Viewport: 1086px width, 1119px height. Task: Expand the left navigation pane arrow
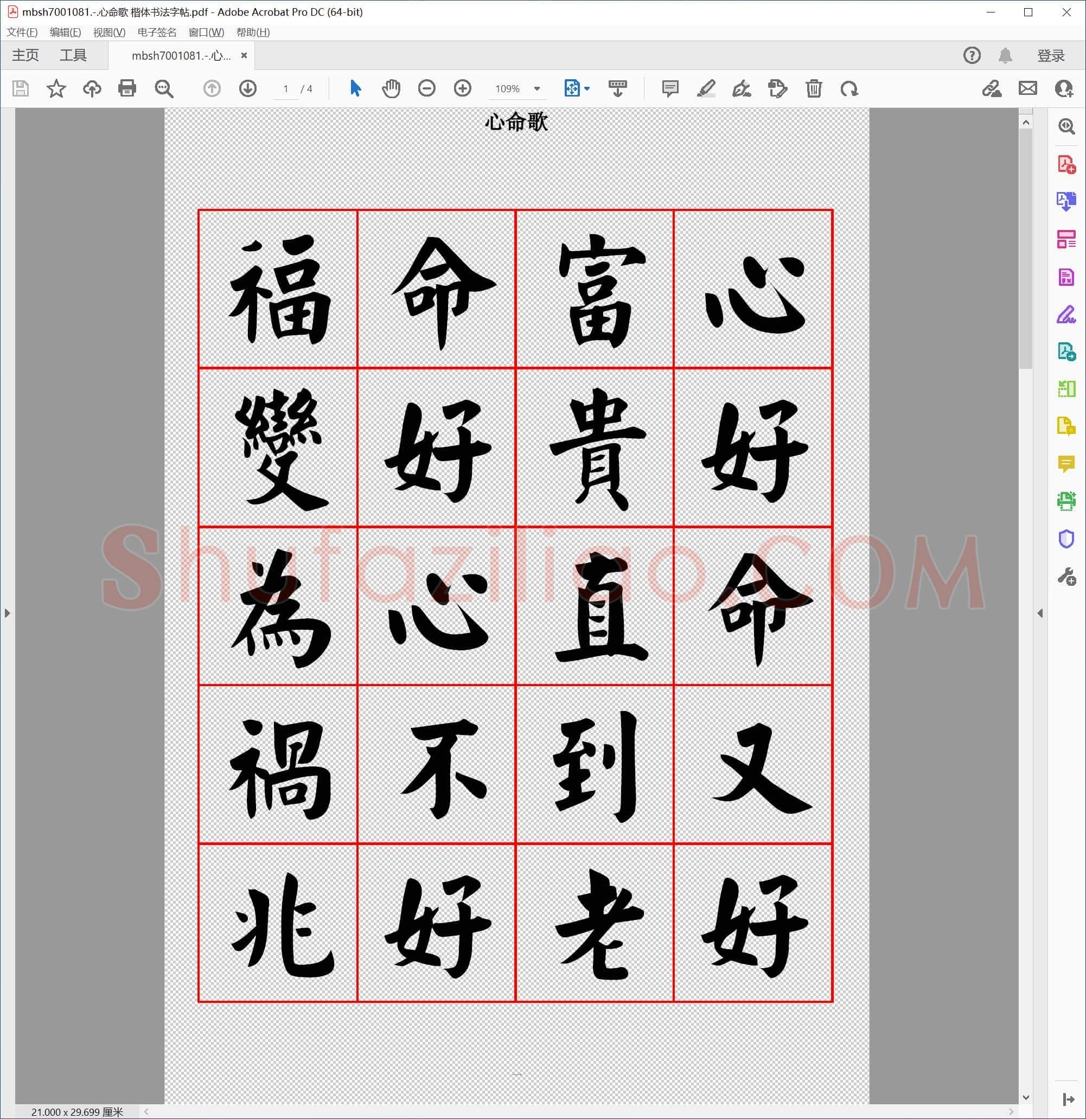tap(7, 613)
